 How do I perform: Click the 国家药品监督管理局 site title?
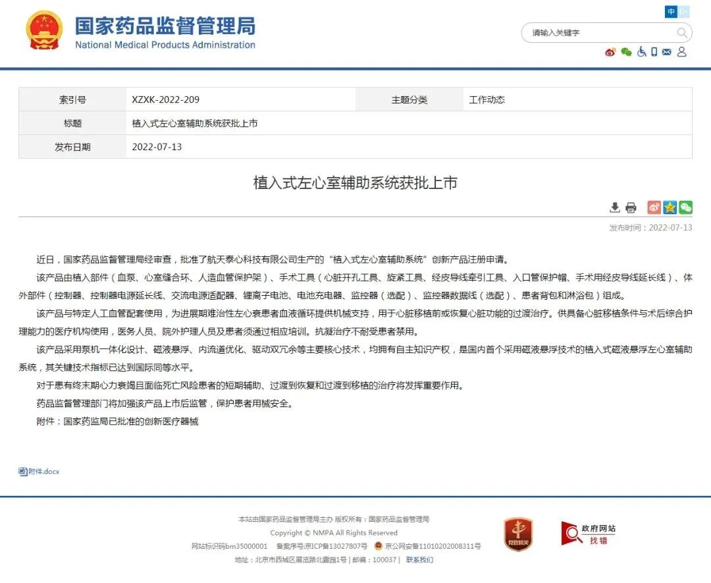(x=165, y=26)
